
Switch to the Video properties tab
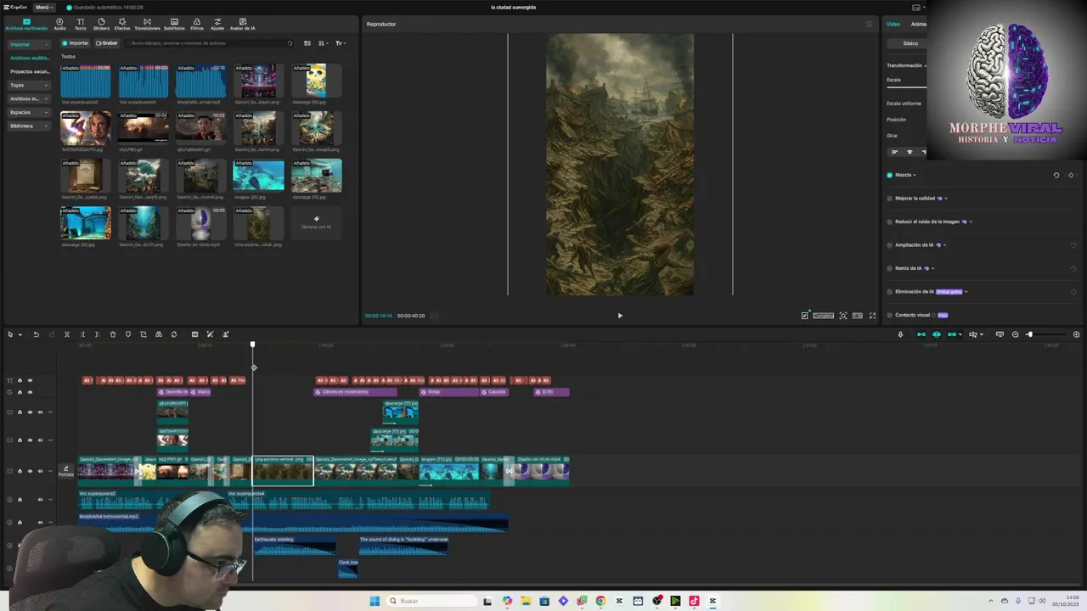pos(893,24)
